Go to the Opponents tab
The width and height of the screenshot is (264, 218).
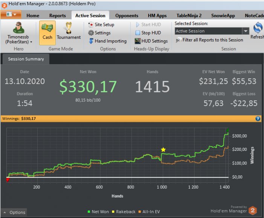pyautogui.click(x=127, y=15)
